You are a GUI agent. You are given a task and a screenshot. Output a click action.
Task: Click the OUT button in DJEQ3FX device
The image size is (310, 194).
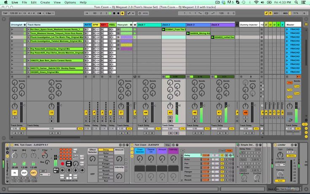point(24,173)
